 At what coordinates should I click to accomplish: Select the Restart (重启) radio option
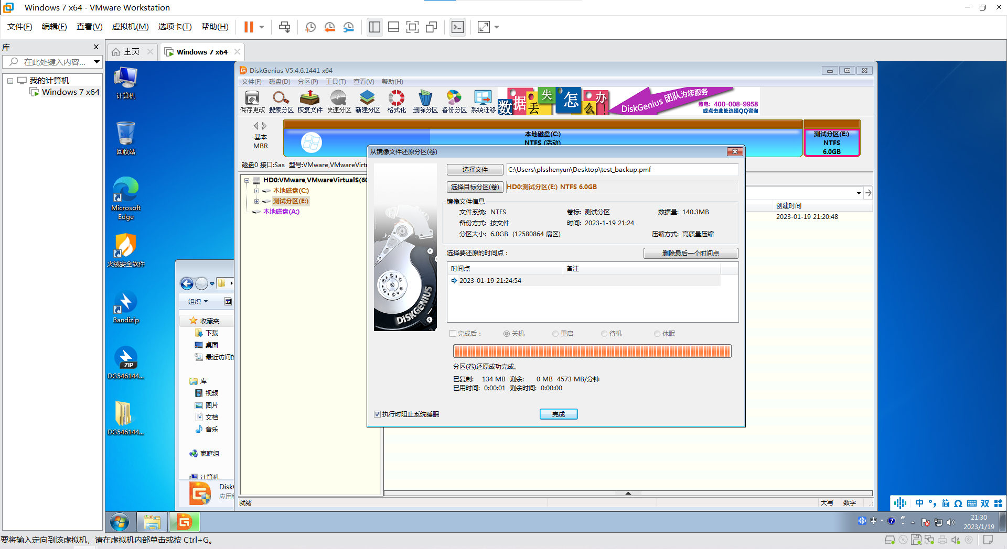pyautogui.click(x=555, y=334)
